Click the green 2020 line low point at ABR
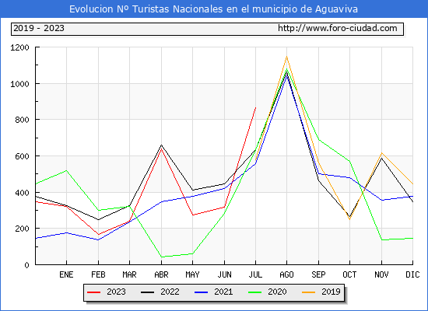Viewport: 428px width, 311px height. click(161, 257)
